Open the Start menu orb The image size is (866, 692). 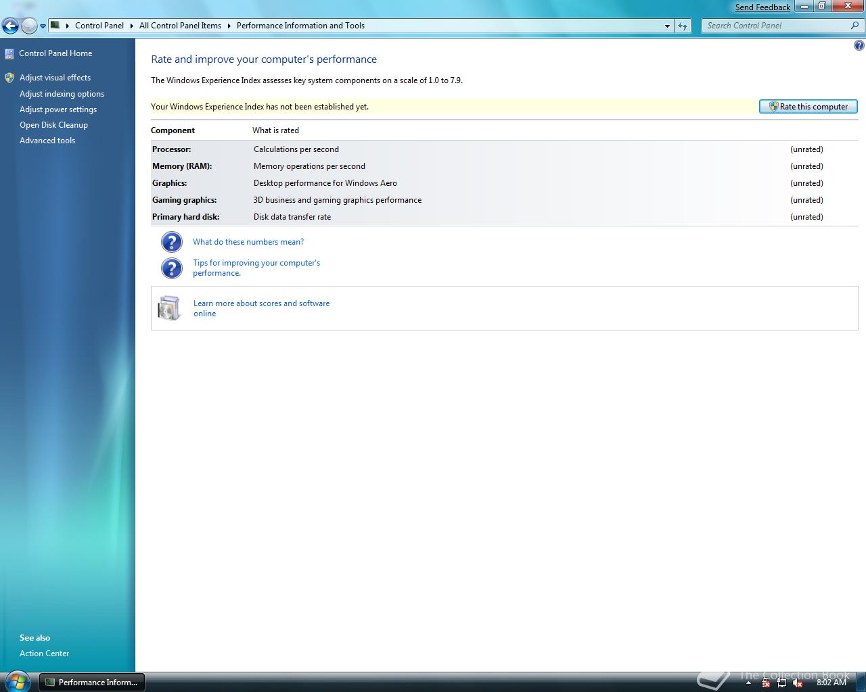17,681
